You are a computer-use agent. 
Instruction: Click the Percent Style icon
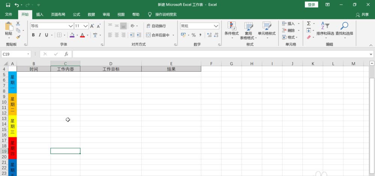coord(193,35)
